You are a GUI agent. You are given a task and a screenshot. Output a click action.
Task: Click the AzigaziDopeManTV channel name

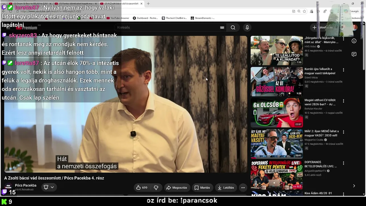pos(316,171)
